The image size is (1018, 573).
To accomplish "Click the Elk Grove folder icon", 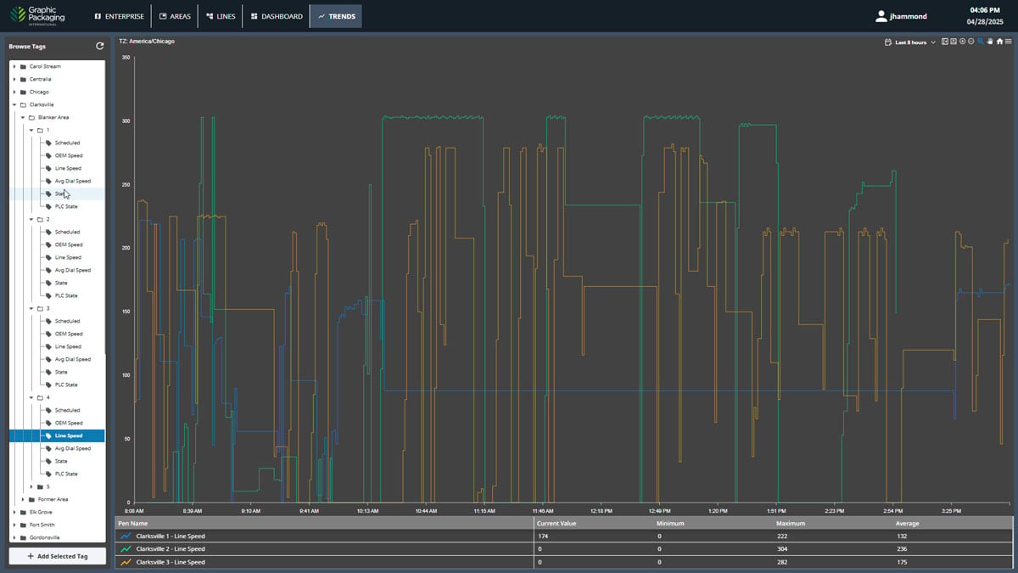I will [23, 512].
